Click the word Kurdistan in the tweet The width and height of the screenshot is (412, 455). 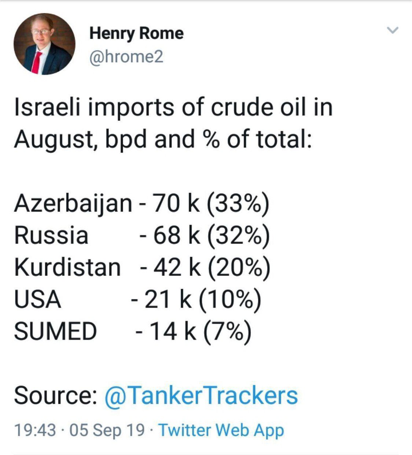67,267
